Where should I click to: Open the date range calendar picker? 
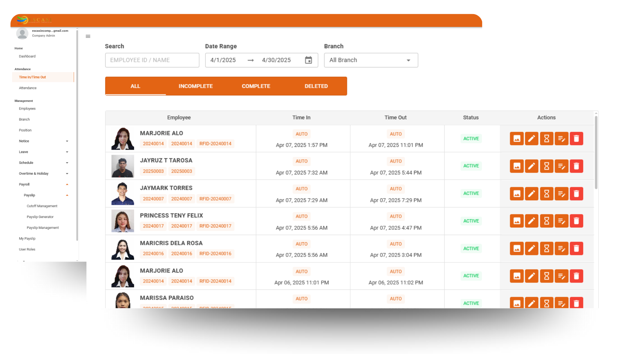click(308, 60)
